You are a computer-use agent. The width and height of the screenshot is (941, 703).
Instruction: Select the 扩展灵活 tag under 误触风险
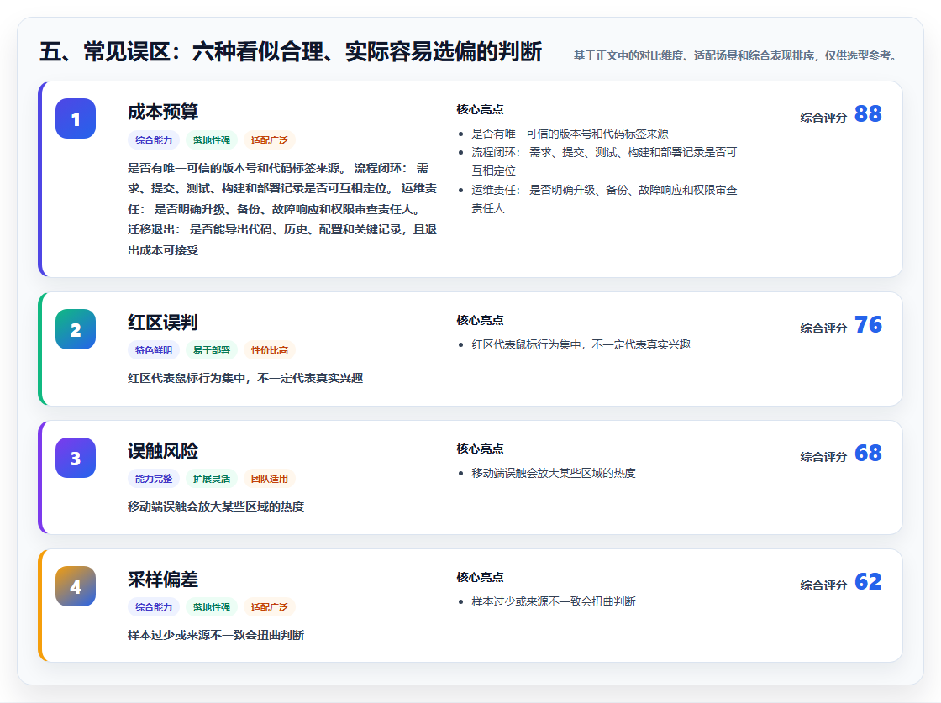pos(212,479)
